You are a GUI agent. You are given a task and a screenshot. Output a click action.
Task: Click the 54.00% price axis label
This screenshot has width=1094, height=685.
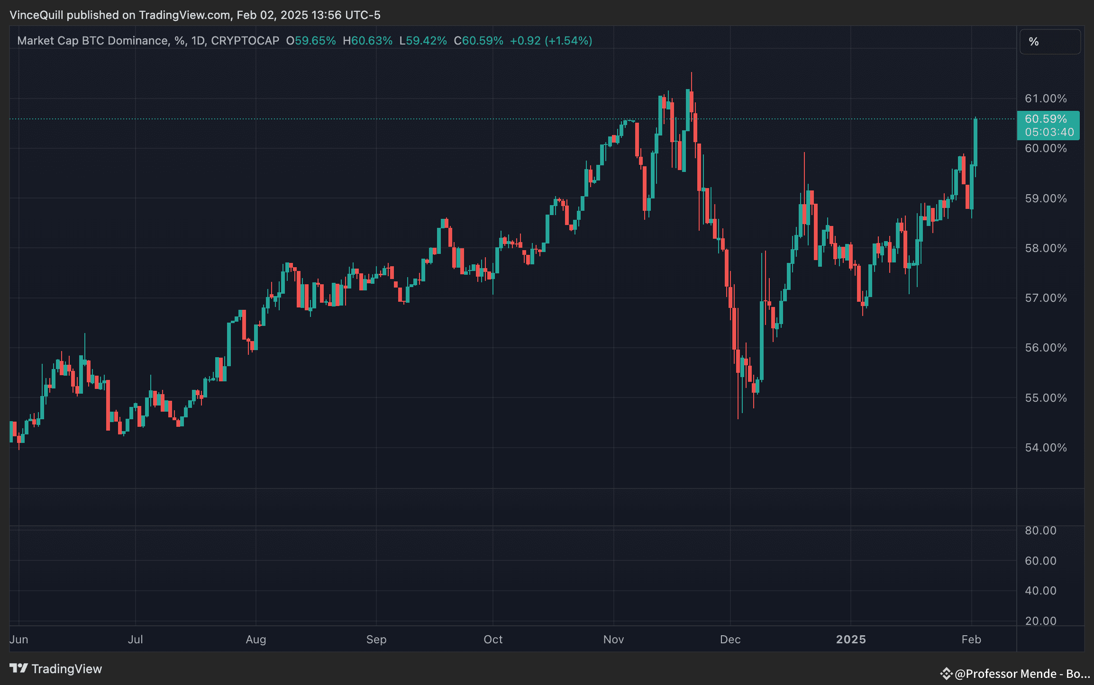click(x=1046, y=448)
